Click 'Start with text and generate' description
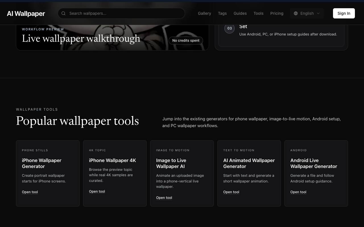The height and width of the screenshot is (227, 364). (x=249, y=178)
